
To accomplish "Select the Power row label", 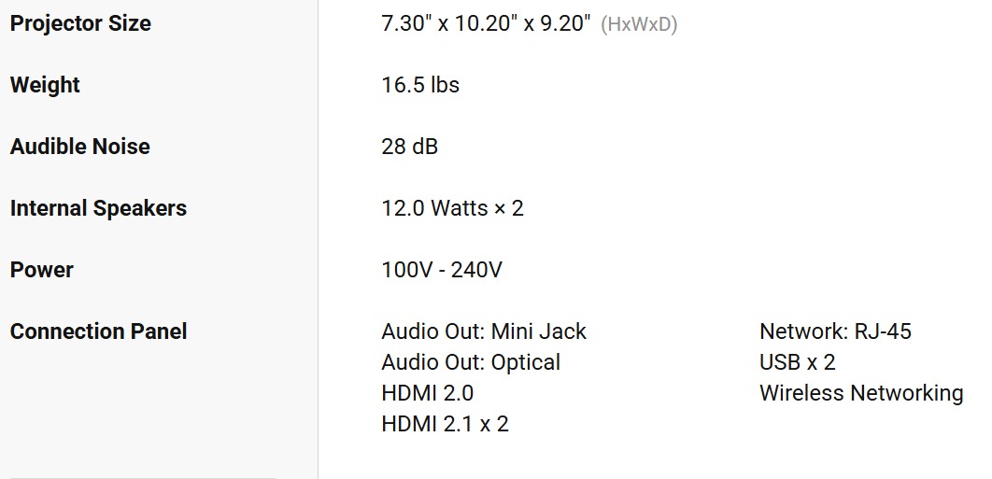I will click(x=41, y=270).
